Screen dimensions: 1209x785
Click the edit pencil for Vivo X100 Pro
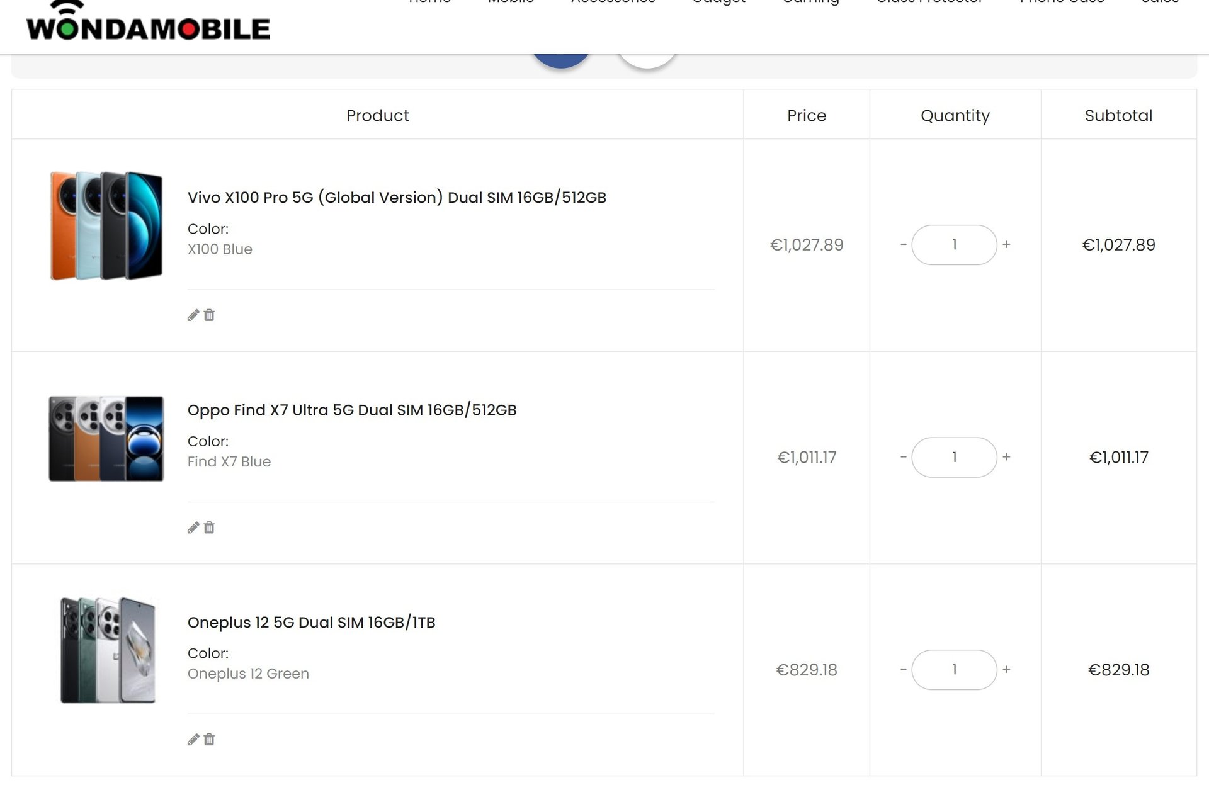point(193,315)
